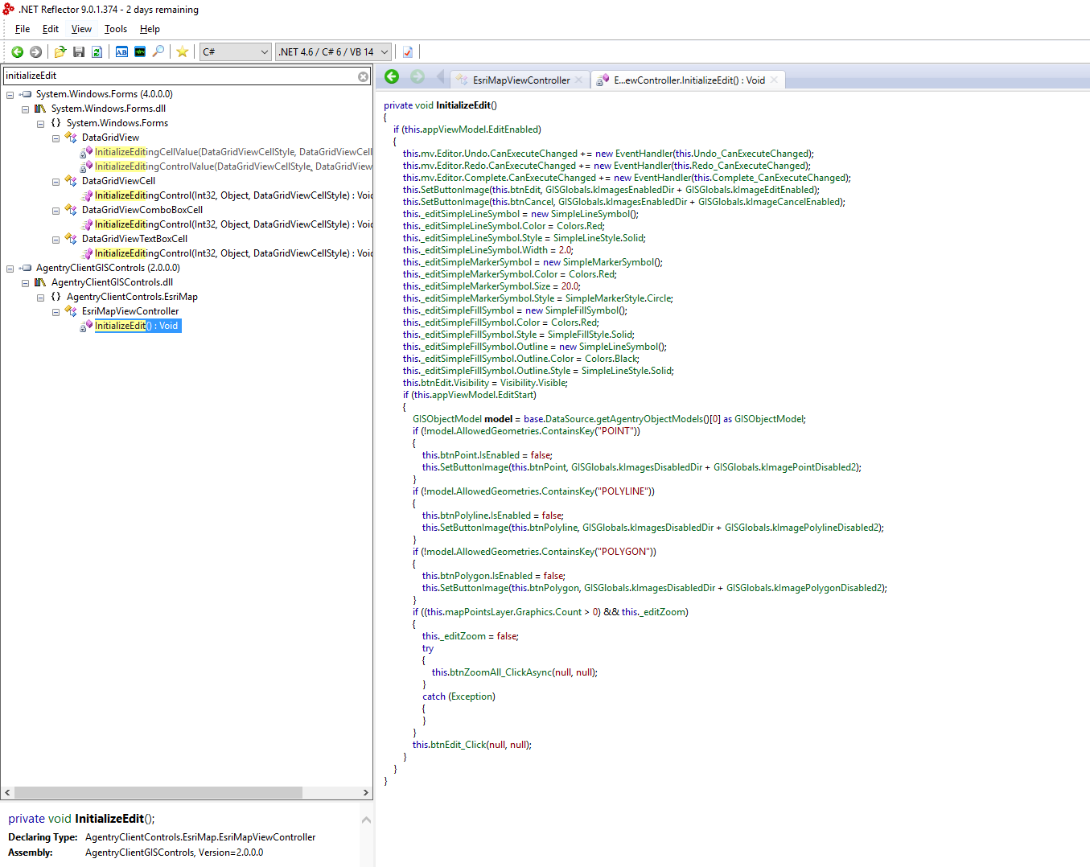The image size is (1090, 867).
Task: Clear the initializeEdit search box with the X icon
Action: tap(363, 76)
